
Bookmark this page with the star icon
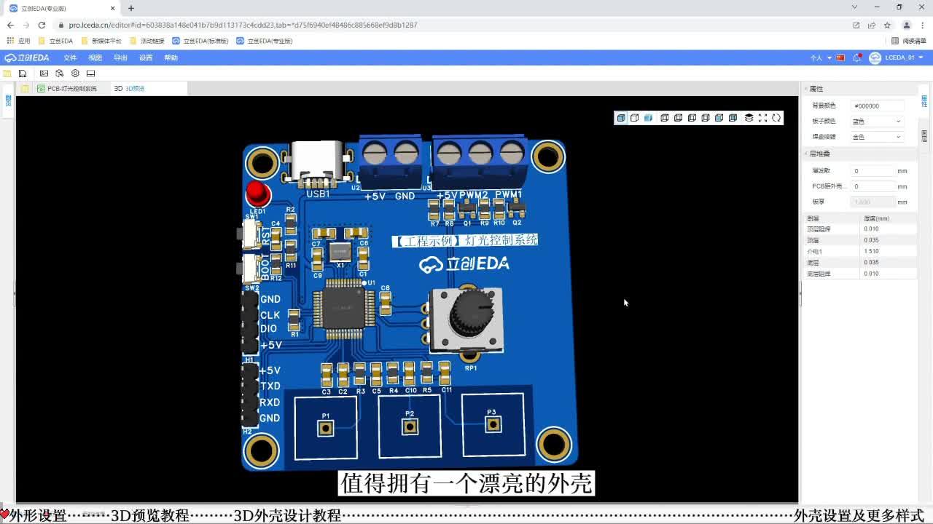(887, 25)
